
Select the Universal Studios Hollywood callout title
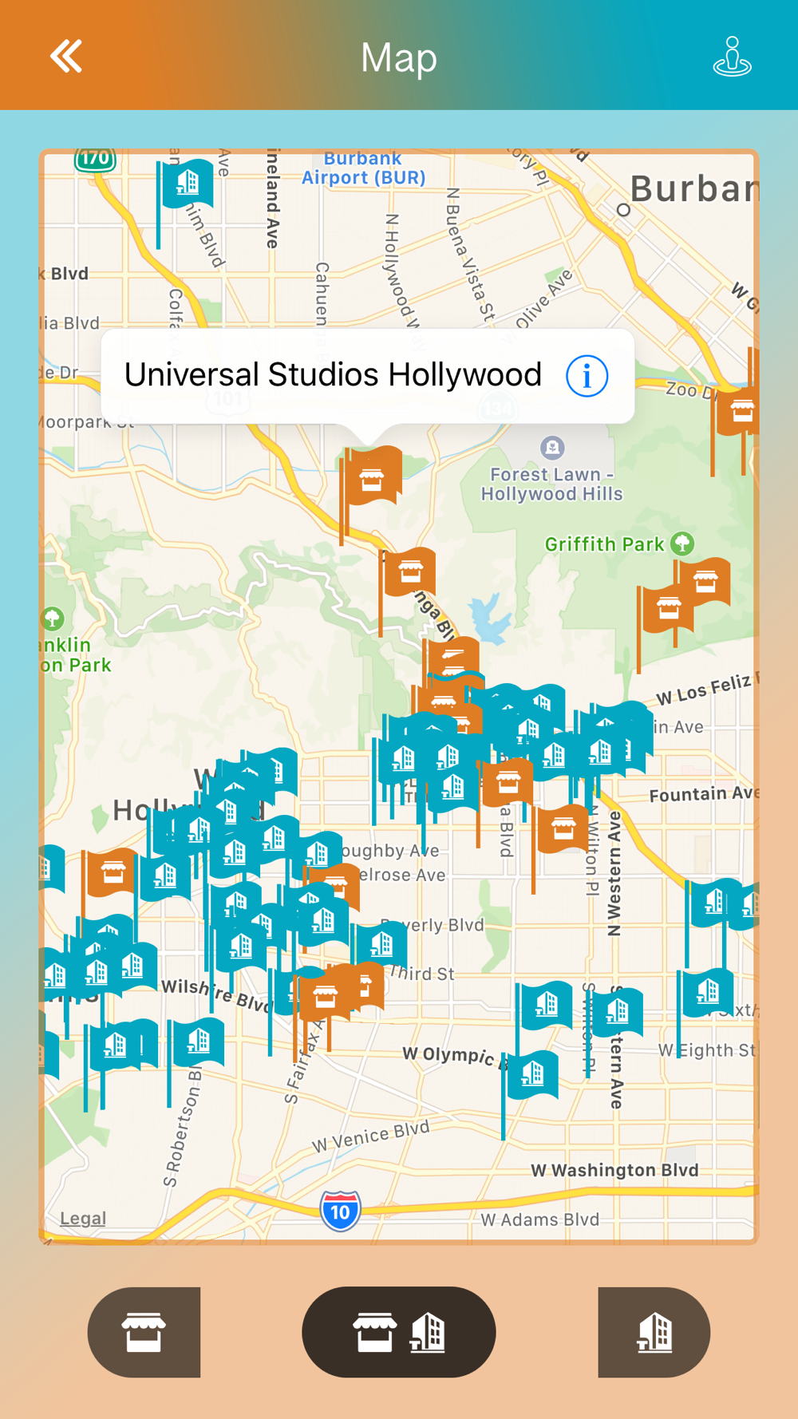tap(333, 375)
